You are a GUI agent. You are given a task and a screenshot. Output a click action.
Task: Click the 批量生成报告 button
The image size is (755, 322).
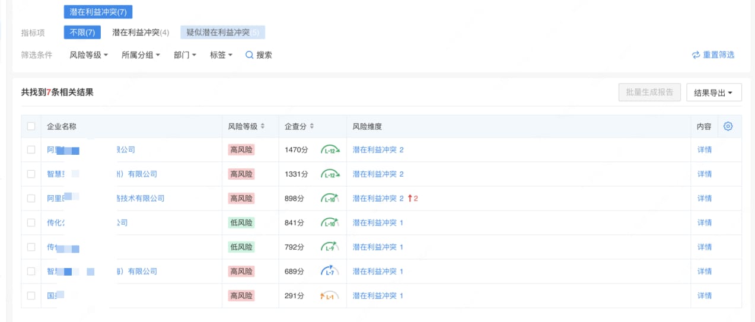click(x=649, y=93)
